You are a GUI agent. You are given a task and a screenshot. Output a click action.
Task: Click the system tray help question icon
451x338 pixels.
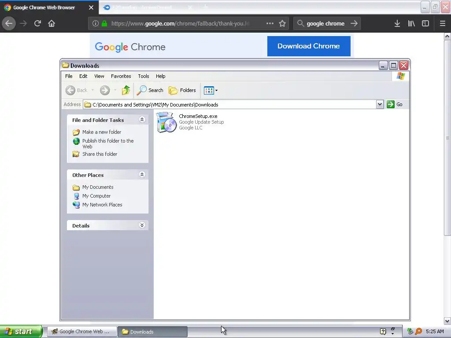(x=383, y=331)
